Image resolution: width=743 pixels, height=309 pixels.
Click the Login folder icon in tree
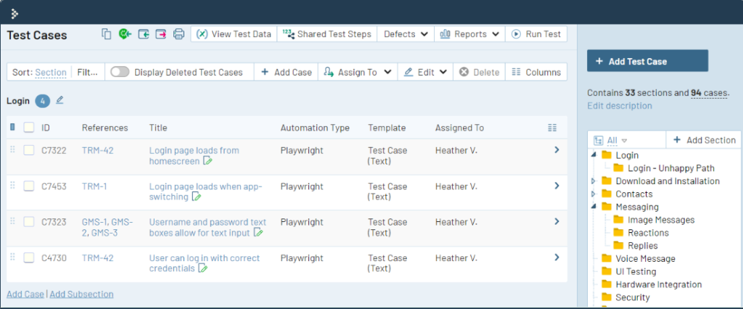coord(607,155)
